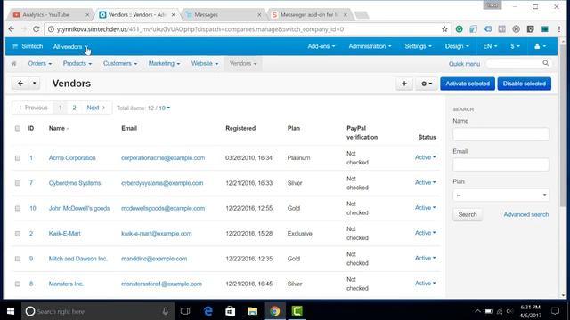Check the Mitch and Dawson Inc. checkbox
Screen dimensions: 570x320
(18, 259)
